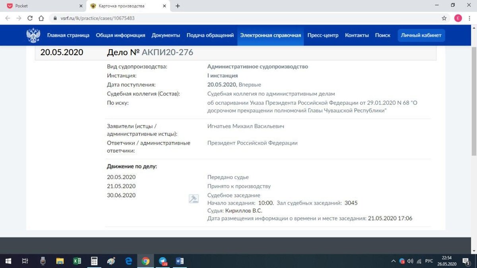This screenshot has height=268, width=477.
Task: Click judge name Кириллов В.С.
Action: tap(244, 211)
